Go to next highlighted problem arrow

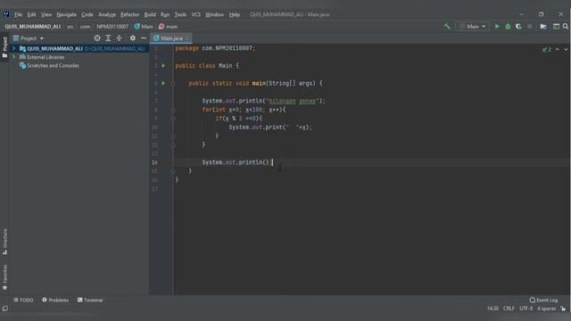point(566,49)
